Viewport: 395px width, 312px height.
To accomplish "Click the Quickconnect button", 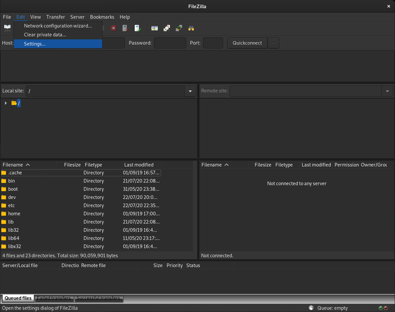I will click(x=247, y=43).
